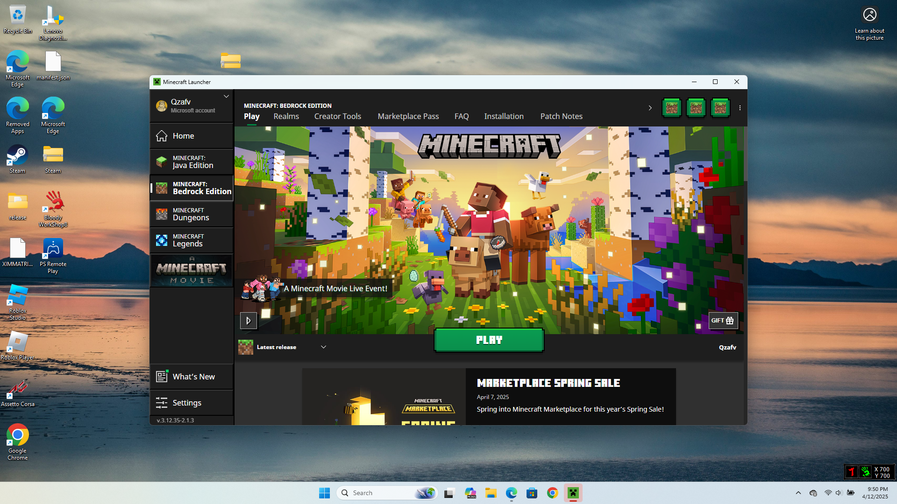Open the three-dot more options menu

pyautogui.click(x=740, y=108)
